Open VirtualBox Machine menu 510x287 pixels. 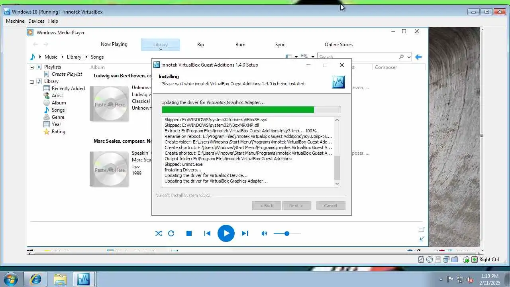15,21
